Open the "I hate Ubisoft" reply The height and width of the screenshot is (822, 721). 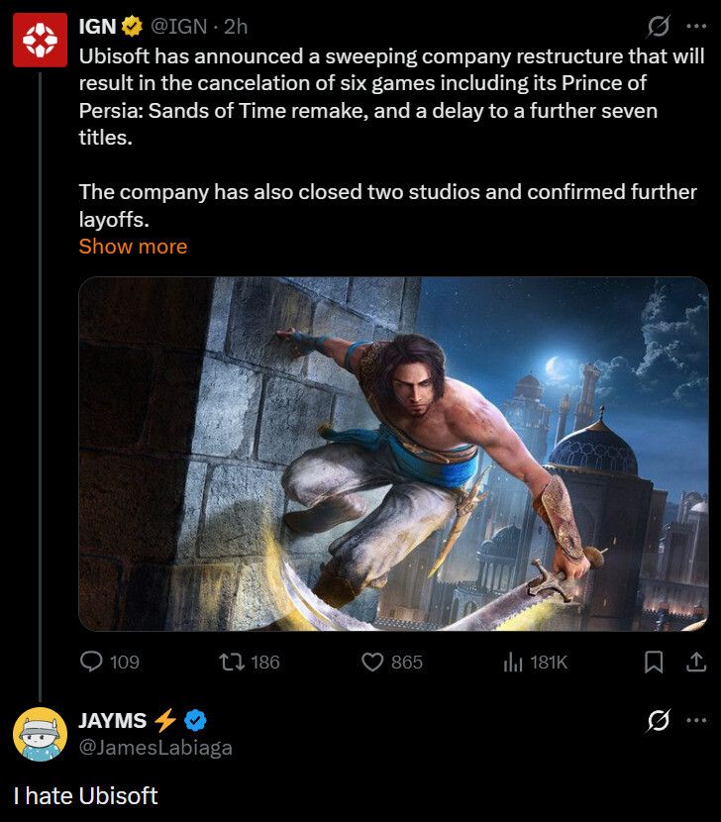click(x=86, y=795)
